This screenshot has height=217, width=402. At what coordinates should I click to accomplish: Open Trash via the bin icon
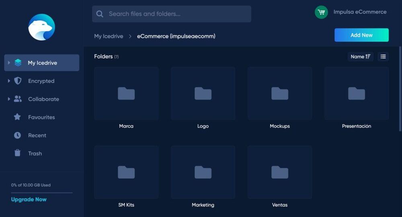17,153
